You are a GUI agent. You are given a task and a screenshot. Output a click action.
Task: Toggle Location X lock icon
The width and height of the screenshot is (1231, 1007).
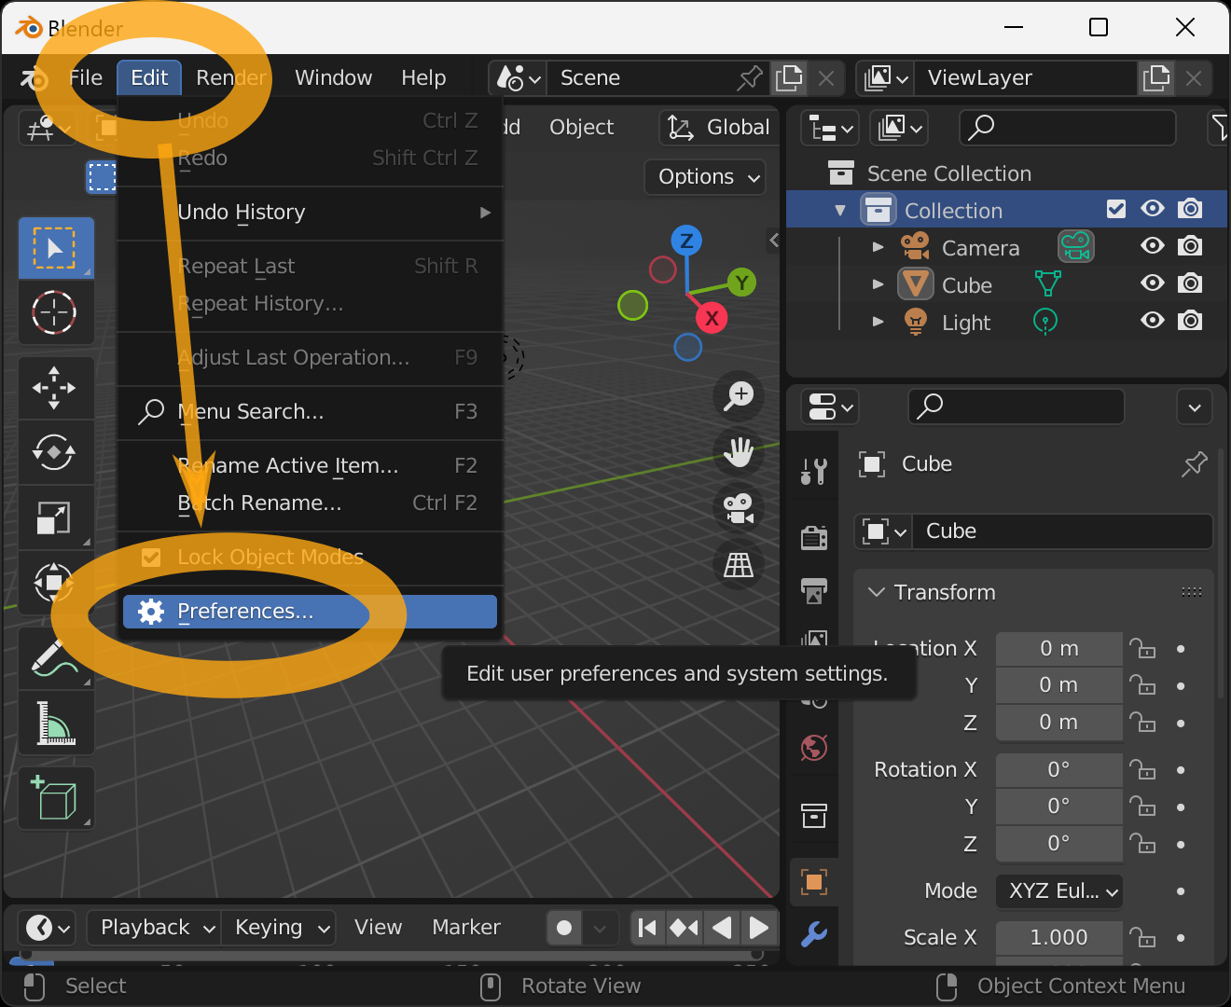point(1142,648)
